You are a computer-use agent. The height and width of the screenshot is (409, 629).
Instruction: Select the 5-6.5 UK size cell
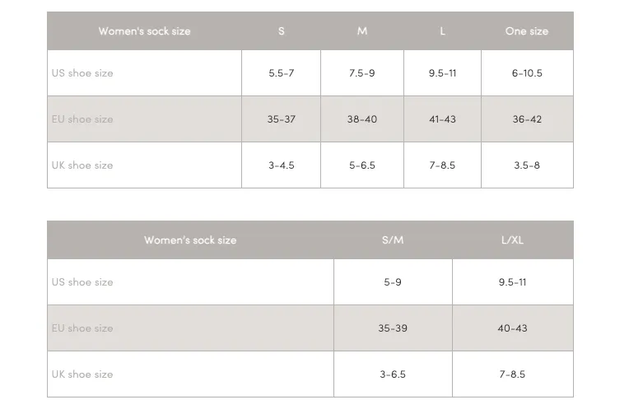point(362,165)
